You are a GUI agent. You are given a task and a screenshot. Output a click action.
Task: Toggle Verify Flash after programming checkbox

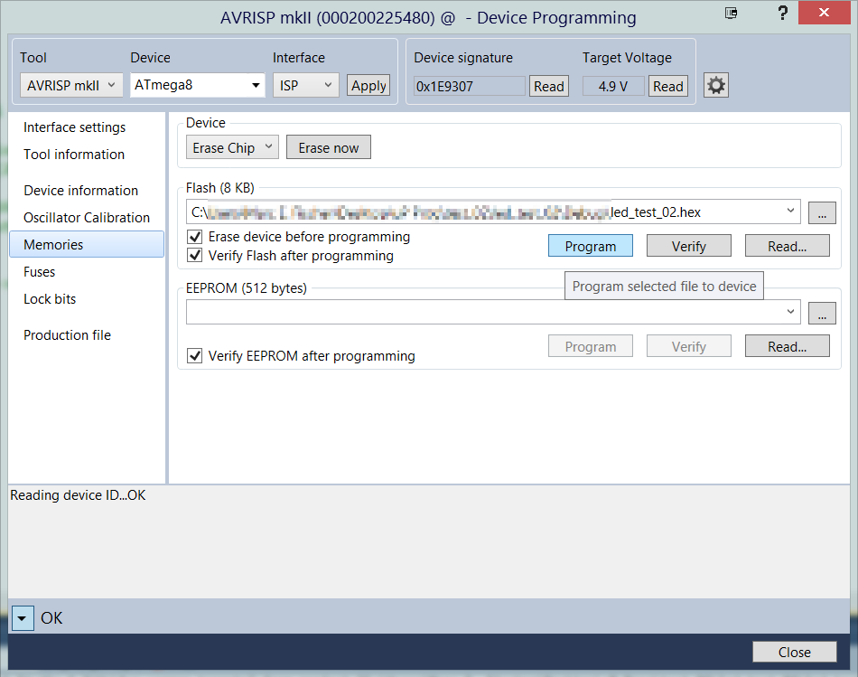click(x=195, y=255)
